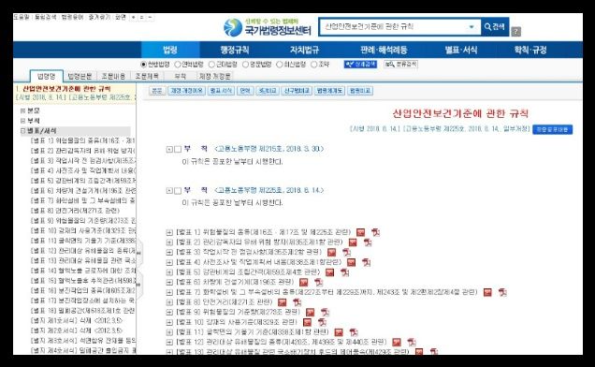Screen dimensions: 595x367
Task: Open PDF icon for 별표 6 차량계 건설기계
Action: click(x=318, y=283)
